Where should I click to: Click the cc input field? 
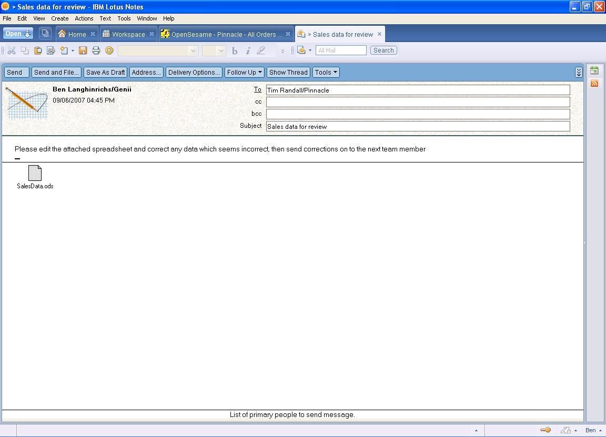(418, 102)
